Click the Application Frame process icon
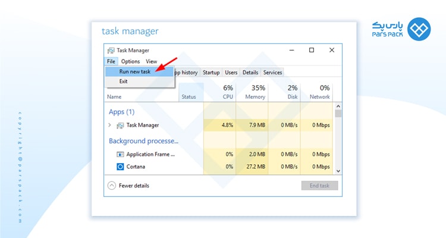 tap(120, 154)
